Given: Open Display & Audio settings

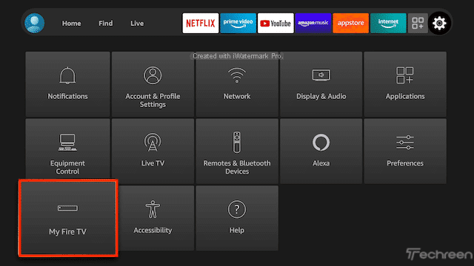Looking at the screenshot, I should [321, 84].
